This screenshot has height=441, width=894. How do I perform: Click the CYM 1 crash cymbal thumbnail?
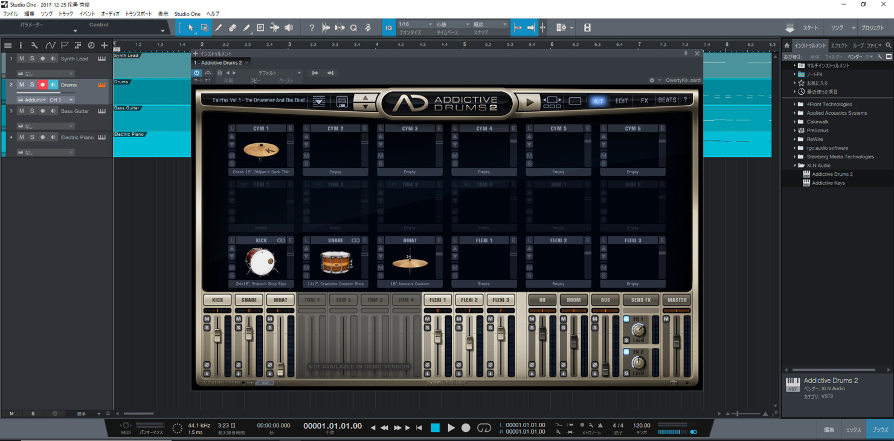[x=261, y=150]
